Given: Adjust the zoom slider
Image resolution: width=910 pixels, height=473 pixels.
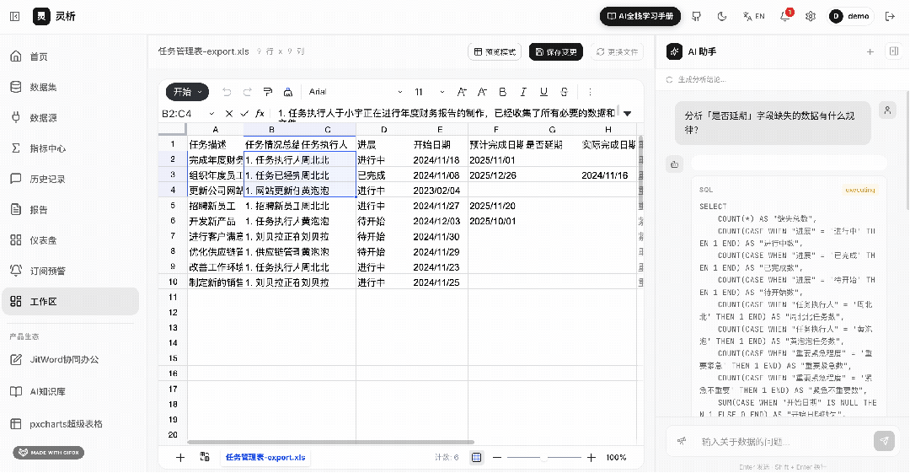Looking at the screenshot, I should tap(543, 457).
